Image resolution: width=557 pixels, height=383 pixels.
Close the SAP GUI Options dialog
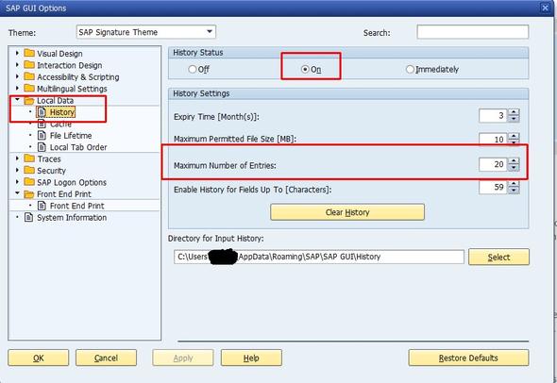coord(545,8)
